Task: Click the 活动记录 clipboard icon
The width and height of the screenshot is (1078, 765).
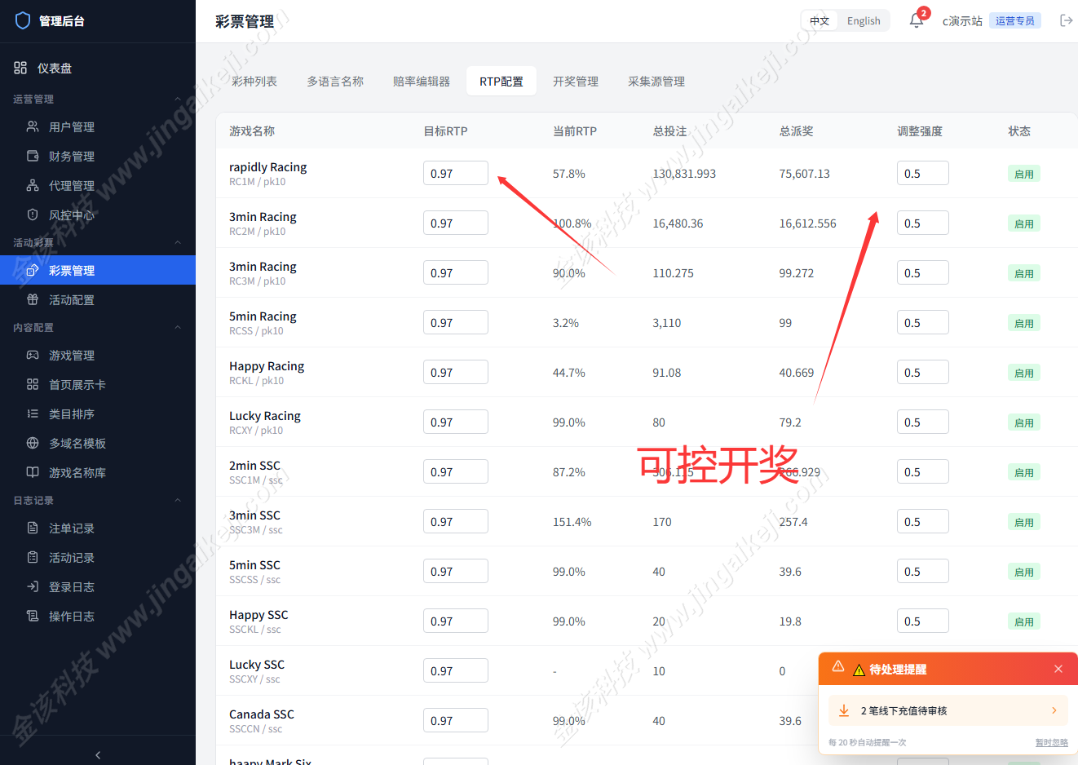Action: click(x=33, y=557)
